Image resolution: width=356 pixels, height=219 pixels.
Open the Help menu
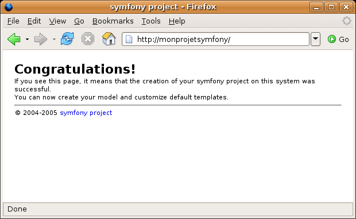point(177,21)
